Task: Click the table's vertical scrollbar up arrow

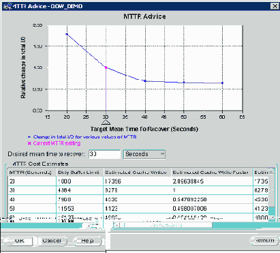Action: (x=272, y=172)
